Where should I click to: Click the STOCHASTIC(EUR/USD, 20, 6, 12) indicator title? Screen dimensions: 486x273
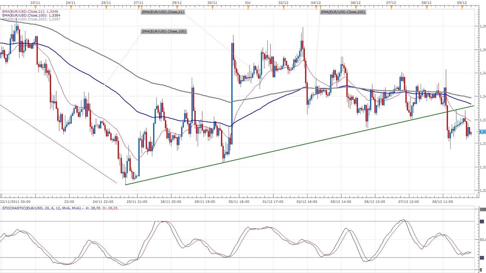click(41, 208)
